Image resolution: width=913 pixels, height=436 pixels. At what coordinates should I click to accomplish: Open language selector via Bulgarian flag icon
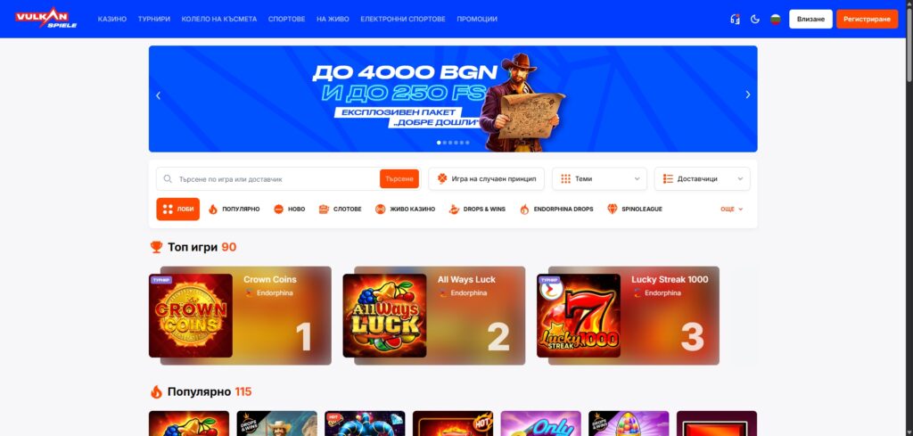[775, 20]
